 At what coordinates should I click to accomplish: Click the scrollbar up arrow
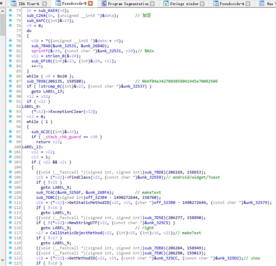coord(3,11)
